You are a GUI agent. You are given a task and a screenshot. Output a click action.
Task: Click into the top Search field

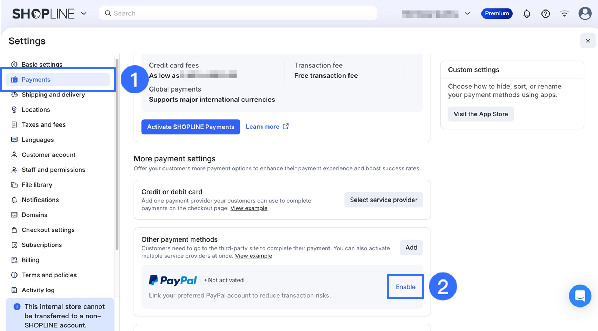click(x=238, y=13)
